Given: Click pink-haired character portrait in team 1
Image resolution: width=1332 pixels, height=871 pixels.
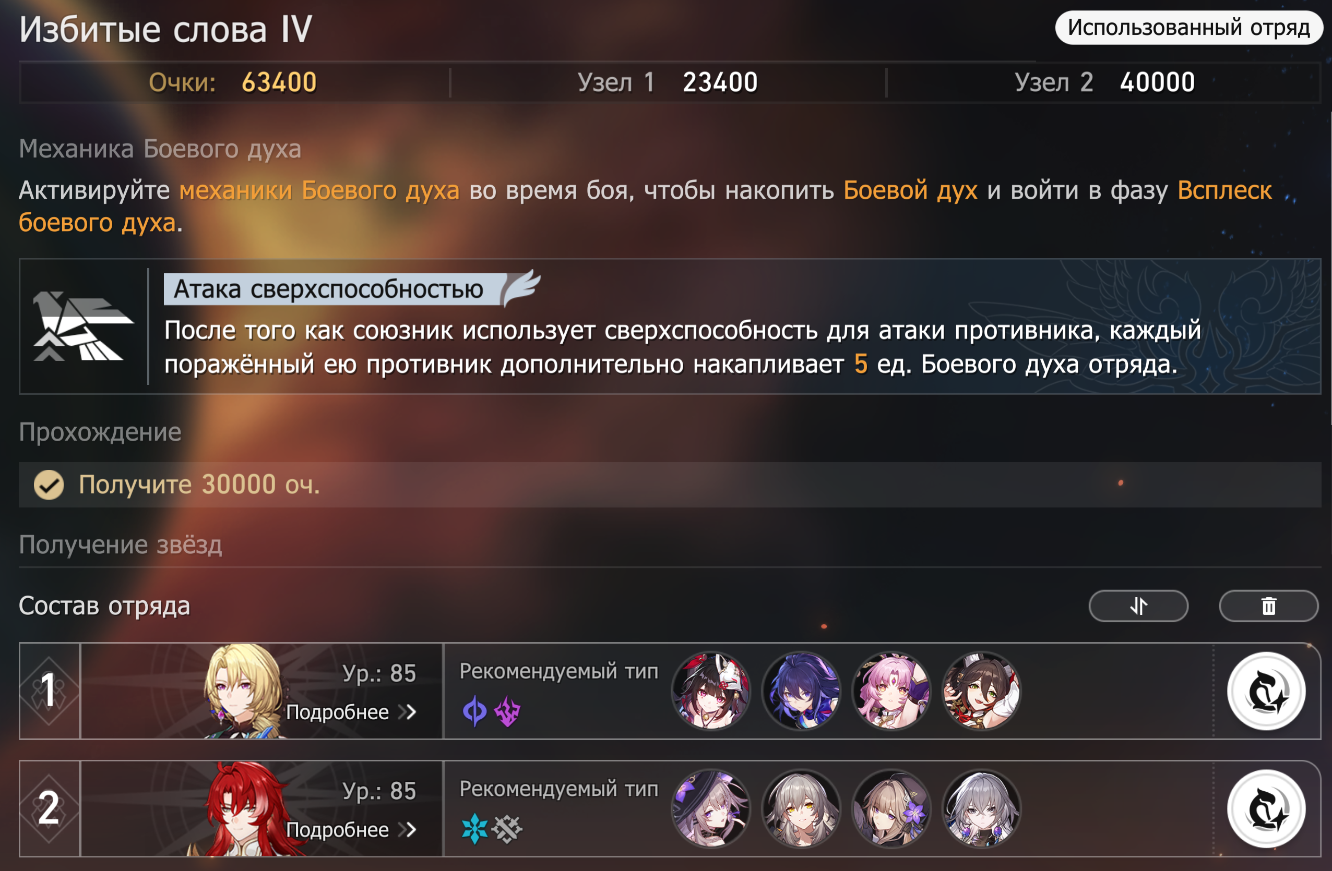Looking at the screenshot, I should pyautogui.click(x=891, y=691).
